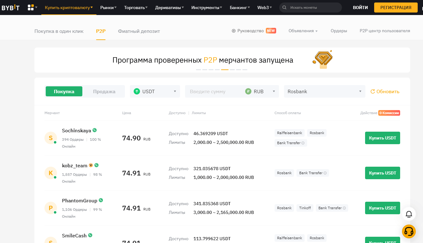Open the RUB currency dropdown
423x243 pixels.
pos(261,91)
